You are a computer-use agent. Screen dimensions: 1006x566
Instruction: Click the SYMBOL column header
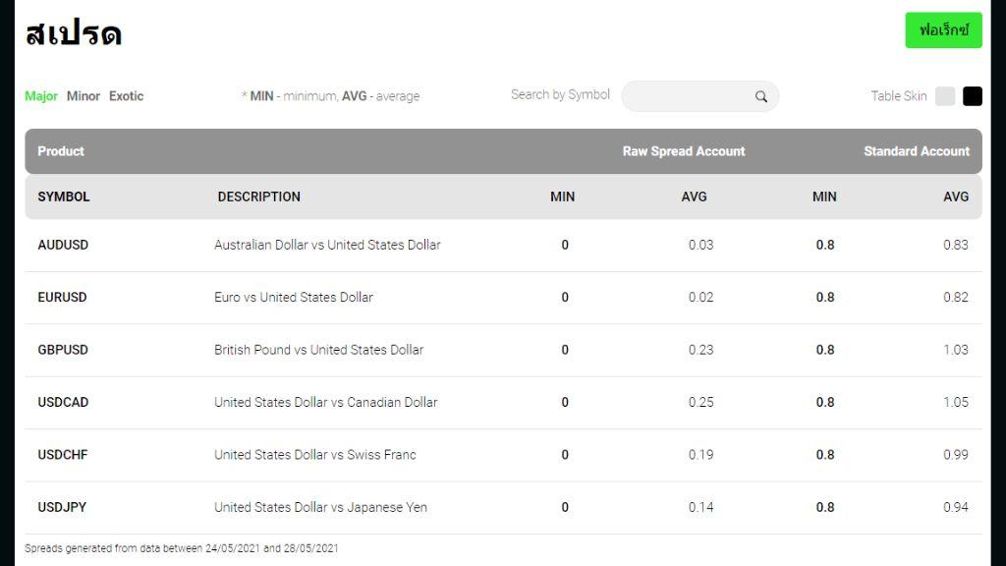pos(64,197)
